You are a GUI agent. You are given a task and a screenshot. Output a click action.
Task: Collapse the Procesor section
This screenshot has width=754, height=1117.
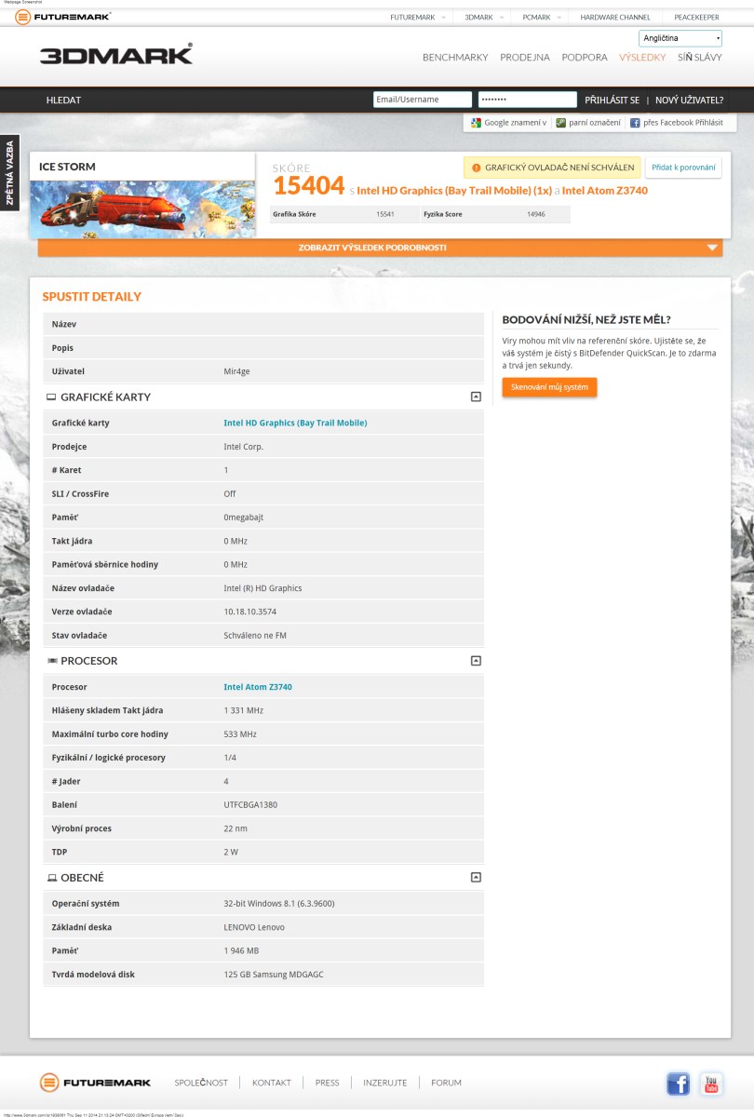point(476,661)
